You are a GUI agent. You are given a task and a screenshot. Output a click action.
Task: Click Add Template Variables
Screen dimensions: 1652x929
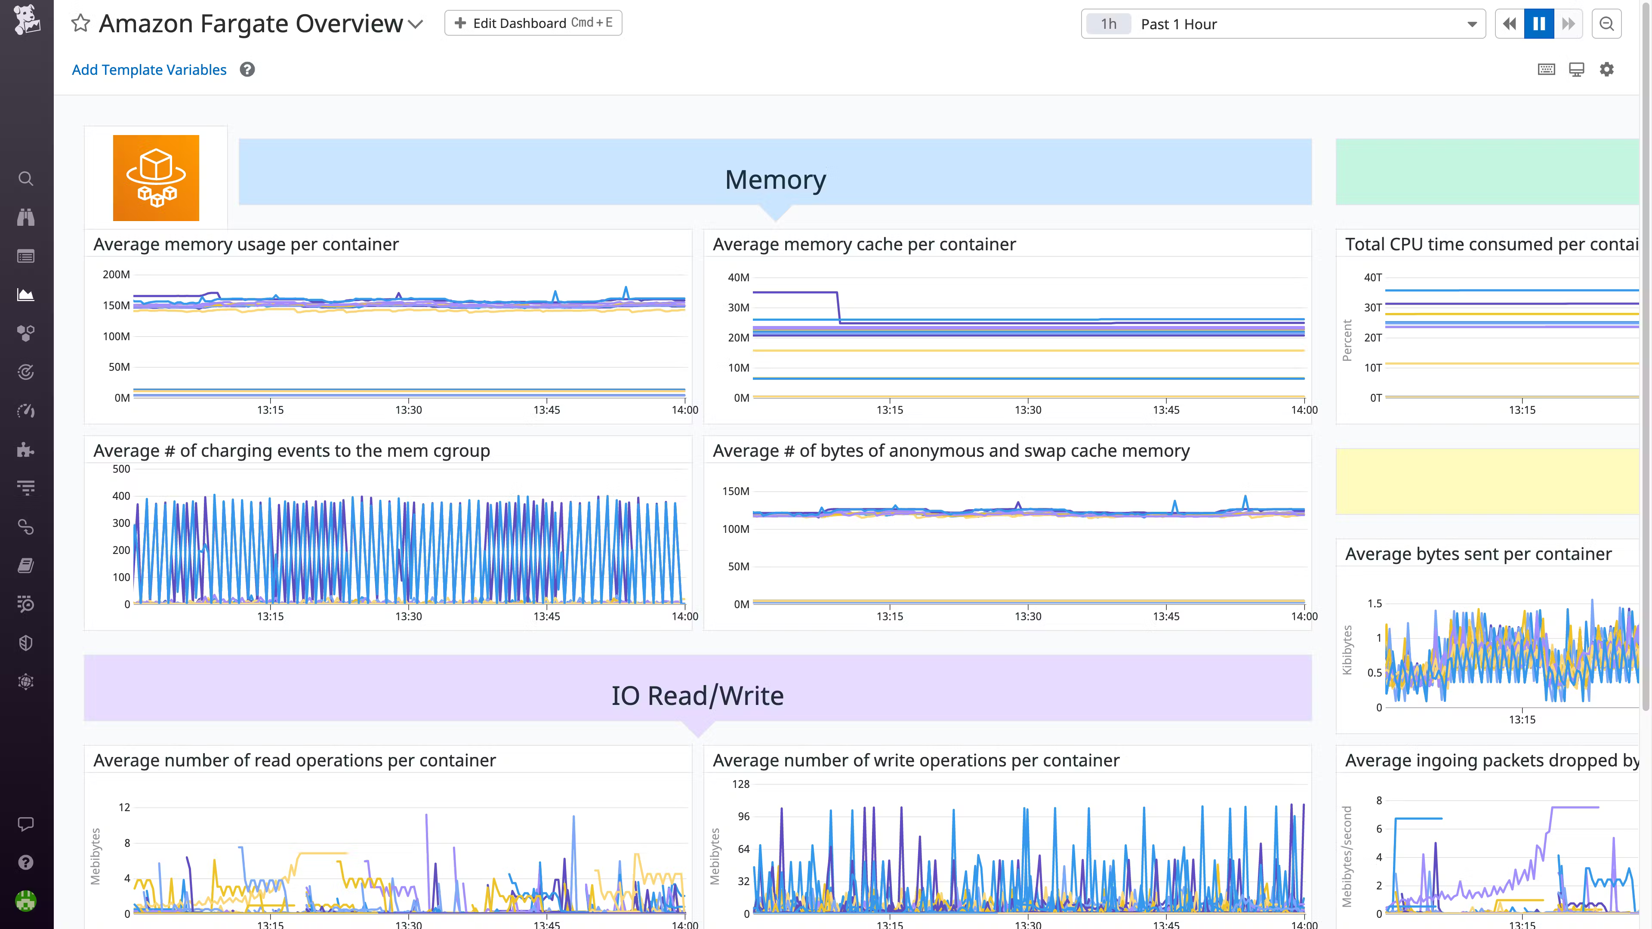click(149, 69)
